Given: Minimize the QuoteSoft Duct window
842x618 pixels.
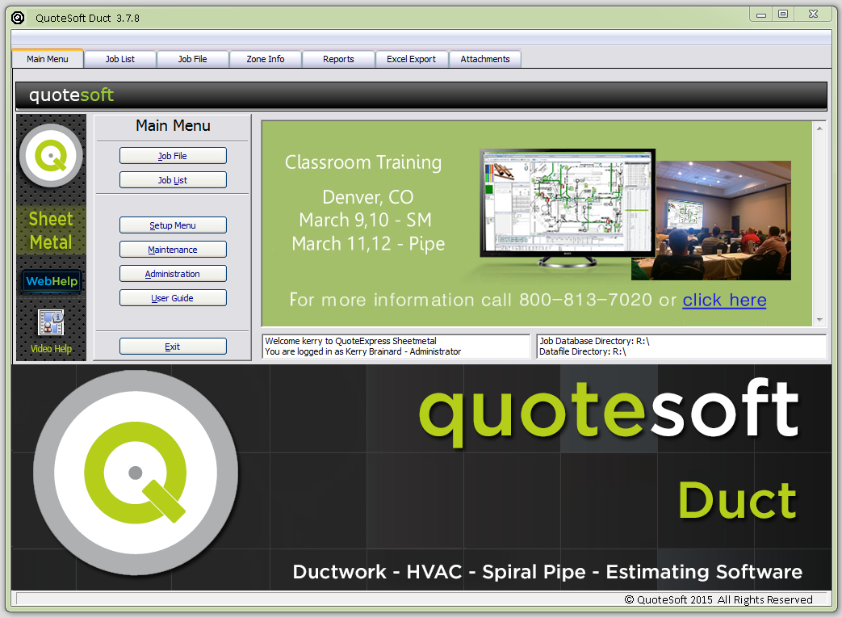Looking at the screenshot, I should point(761,15).
